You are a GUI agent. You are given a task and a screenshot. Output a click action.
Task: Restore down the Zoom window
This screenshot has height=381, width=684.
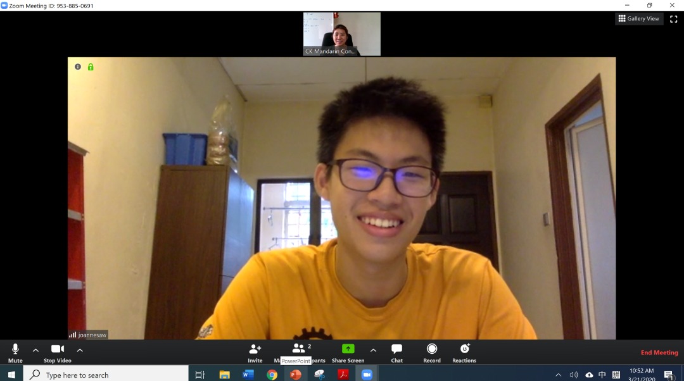[x=650, y=5]
